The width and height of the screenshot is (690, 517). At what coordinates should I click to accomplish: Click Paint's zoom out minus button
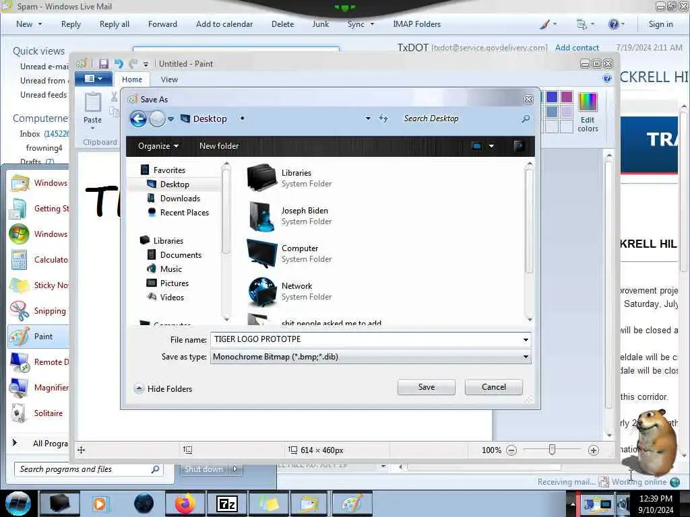tap(511, 450)
